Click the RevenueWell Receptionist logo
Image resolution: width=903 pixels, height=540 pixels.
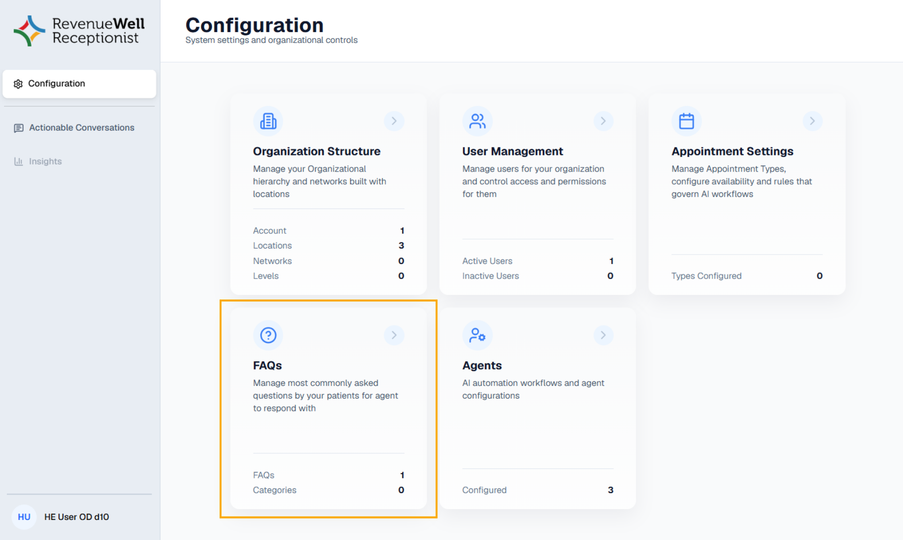[x=79, y=31]
